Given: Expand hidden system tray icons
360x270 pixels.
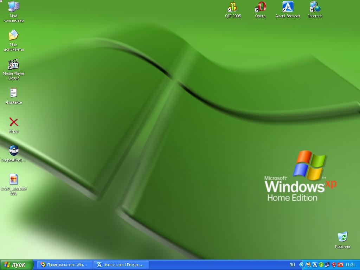Looking at the screenshot, I should [x=302, y=265].
